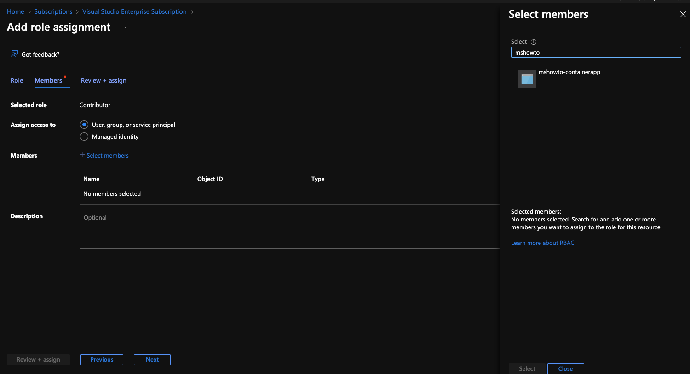Go to Home breadcrumb

click(16, 11)
